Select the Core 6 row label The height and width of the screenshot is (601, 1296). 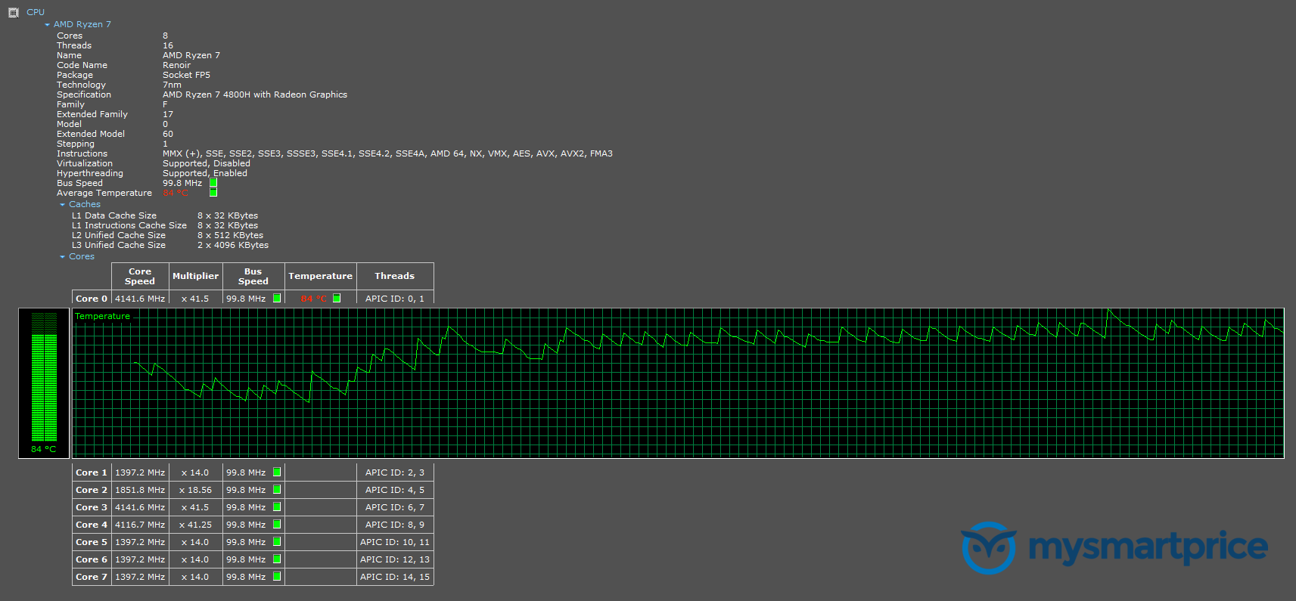coord(92,559)
